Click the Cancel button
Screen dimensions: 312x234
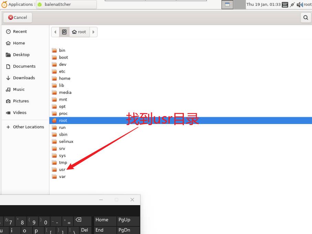(x=18, y=18)
